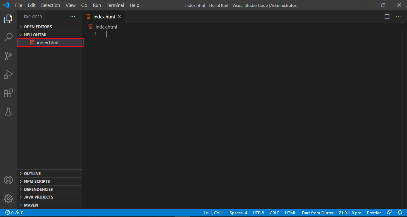Open the Search view in activity bar
The width and height of the screenshot is (407, 217).
(x=8, y=37)
